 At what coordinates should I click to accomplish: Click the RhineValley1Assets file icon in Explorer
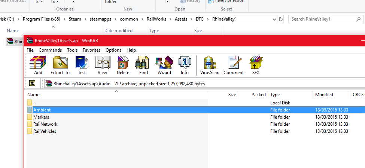10,41
